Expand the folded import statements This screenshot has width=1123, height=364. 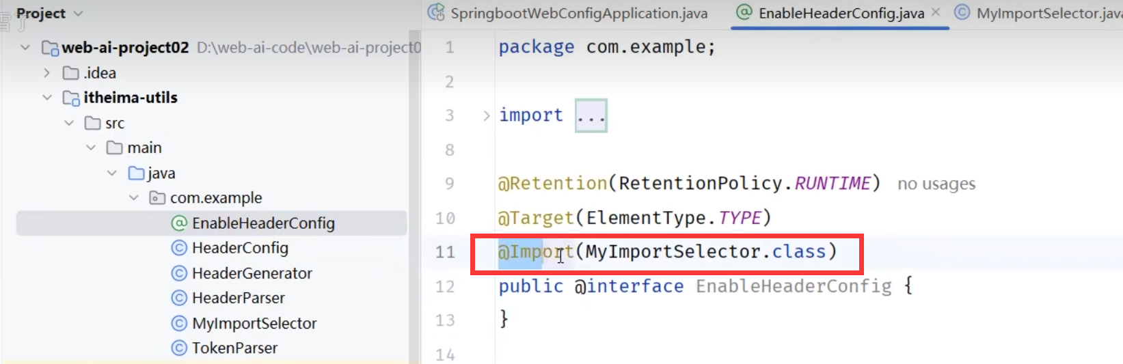[486, 115]
